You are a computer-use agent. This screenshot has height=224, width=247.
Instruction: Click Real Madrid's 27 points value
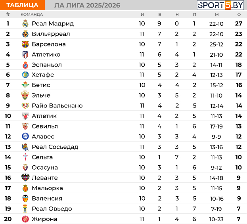238,23
